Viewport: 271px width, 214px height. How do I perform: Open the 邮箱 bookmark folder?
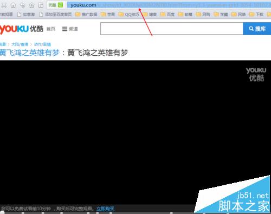click(x=185, y=14)
